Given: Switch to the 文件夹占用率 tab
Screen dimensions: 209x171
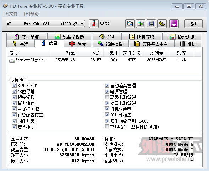Looking at the screenshot, I should coord(152,43).
